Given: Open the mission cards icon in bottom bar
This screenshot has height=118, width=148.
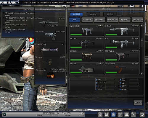Looking at the screenshot, I should [107, 114].
